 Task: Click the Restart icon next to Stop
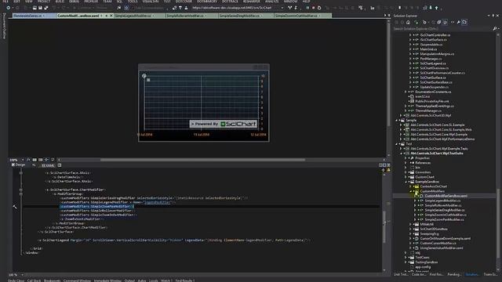click(x=319, y=8)
